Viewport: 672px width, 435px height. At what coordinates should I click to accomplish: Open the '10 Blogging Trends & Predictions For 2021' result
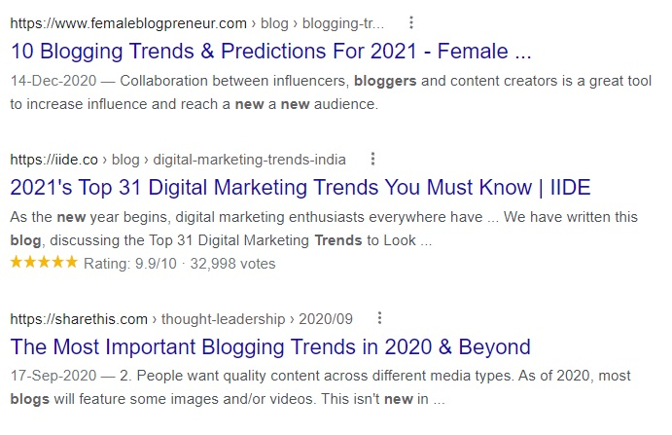271,51
